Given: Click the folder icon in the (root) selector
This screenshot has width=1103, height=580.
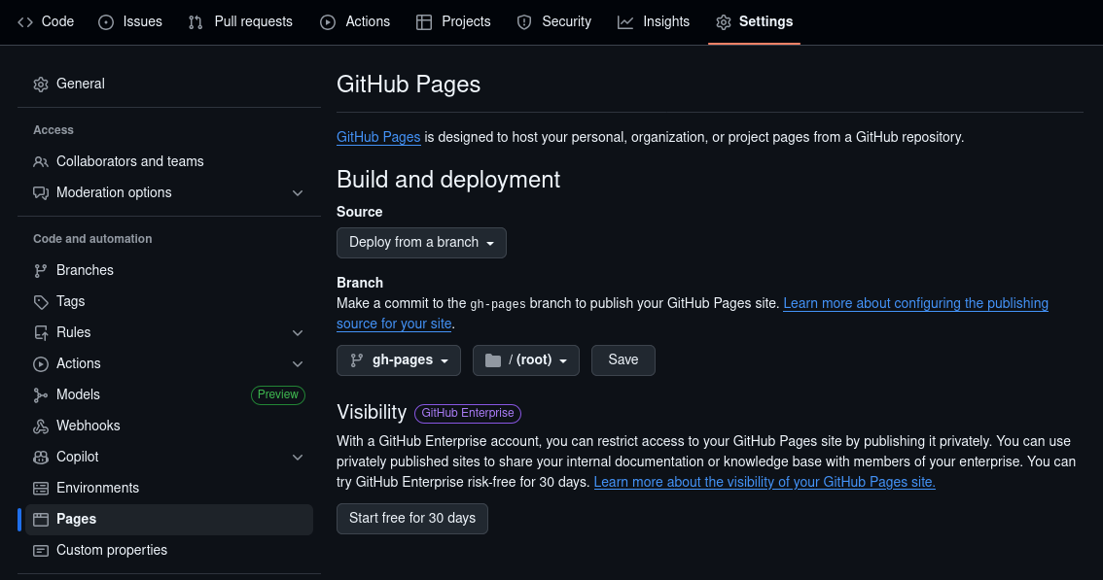Looking at the screenshot, I should pyautogui.click(x=491, y=359).
